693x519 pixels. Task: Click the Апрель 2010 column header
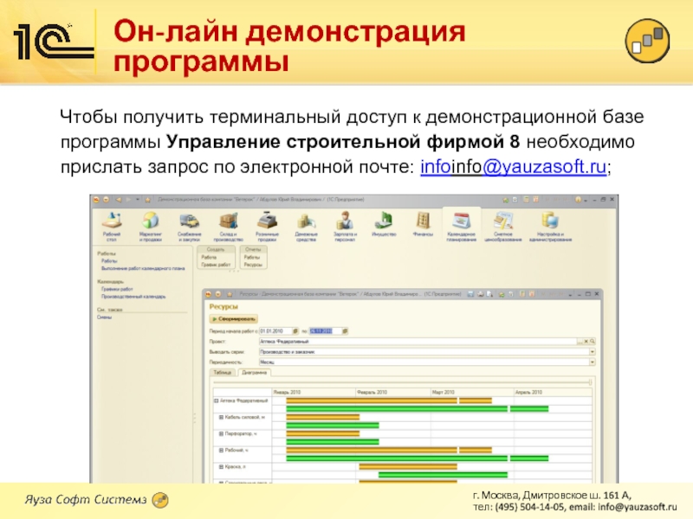[x=553, y=392]
